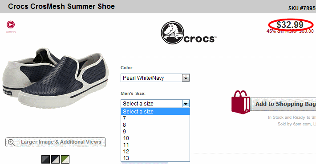Click the Crocs crocodile logo

[173, 33]
